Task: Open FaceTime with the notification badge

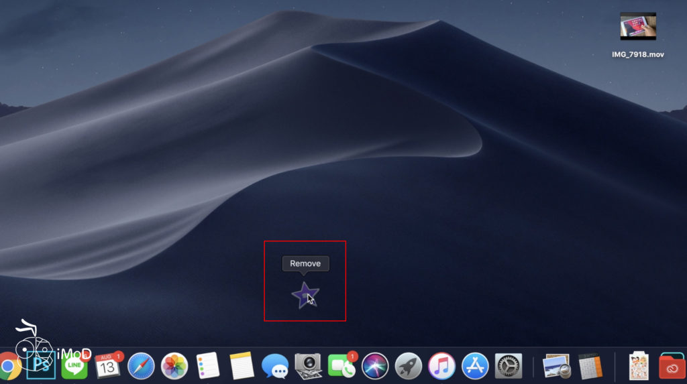Action: 342,365
